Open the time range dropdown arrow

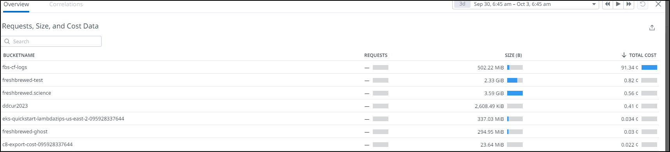coord(594,4)
